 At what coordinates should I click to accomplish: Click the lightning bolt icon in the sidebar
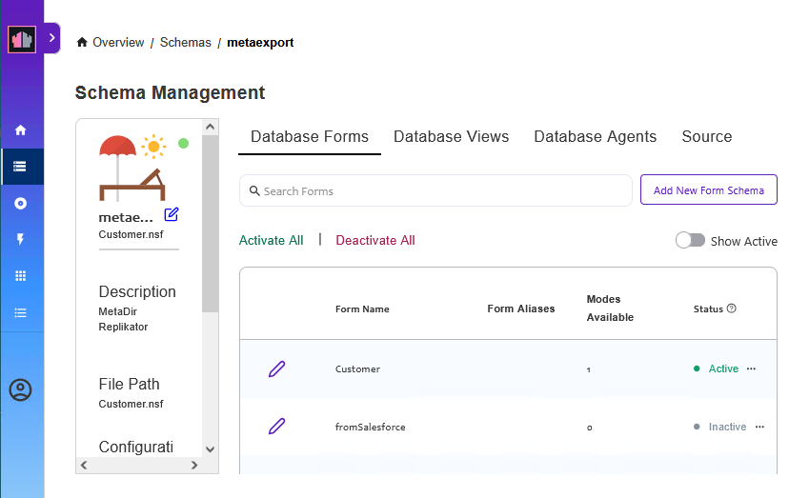coord(20,240)
